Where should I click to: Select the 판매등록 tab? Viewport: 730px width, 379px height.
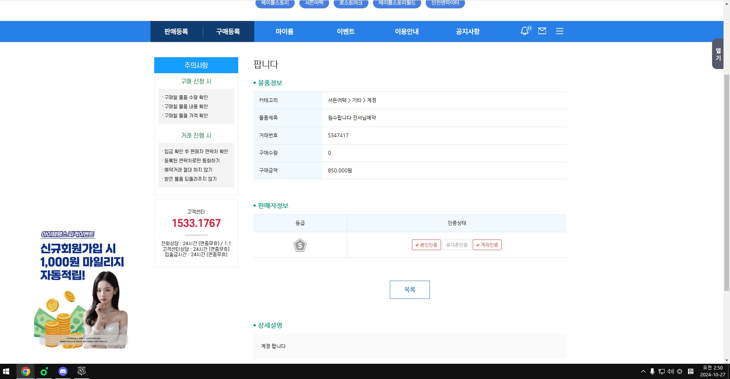(x=176, y=32)
